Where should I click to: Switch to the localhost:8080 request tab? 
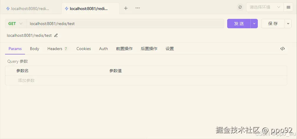coord(29,9)
